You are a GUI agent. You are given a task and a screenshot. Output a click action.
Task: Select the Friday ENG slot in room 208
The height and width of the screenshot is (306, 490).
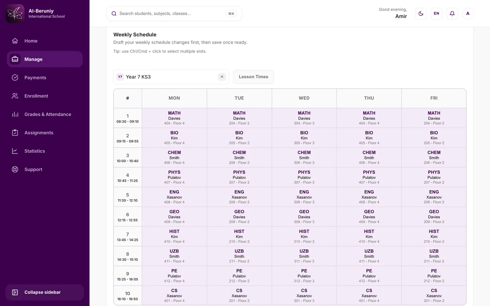pos(434,197)
